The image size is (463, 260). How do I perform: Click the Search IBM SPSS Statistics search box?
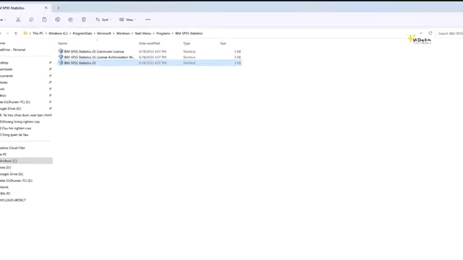(x=450, y=33)
